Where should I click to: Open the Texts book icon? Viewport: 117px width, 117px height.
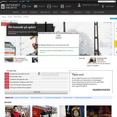click(x=36, y=6)
